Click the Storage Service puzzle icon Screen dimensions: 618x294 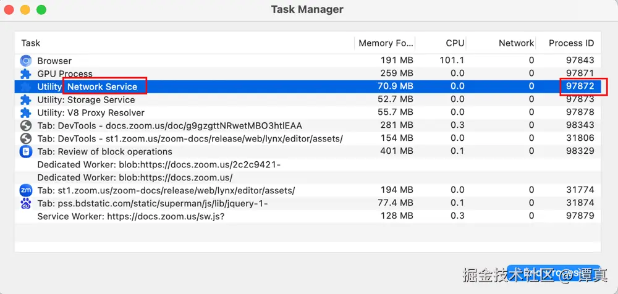[x=25, y=99]
